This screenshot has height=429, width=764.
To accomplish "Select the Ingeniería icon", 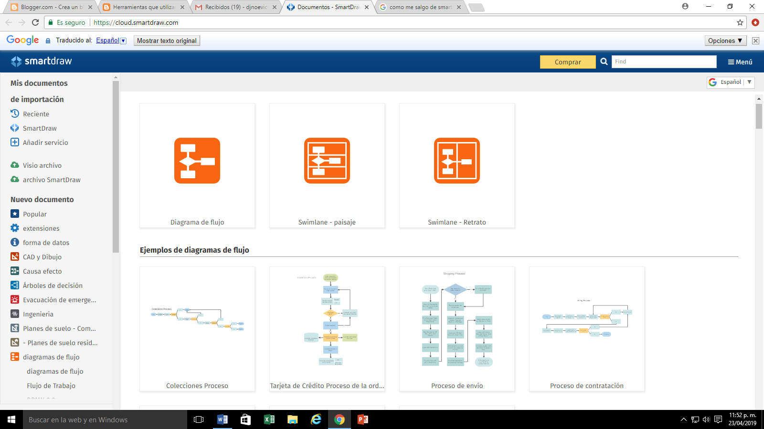I will click(x=15, y=314).
